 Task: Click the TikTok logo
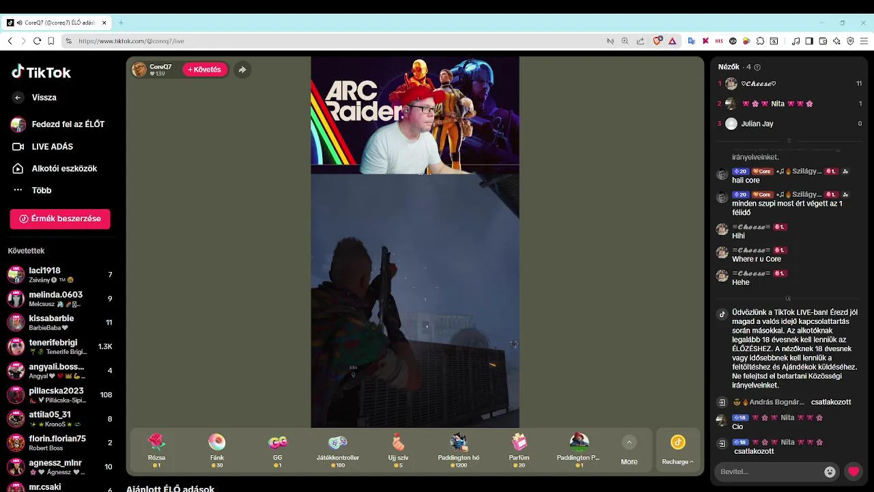(41, 72)
